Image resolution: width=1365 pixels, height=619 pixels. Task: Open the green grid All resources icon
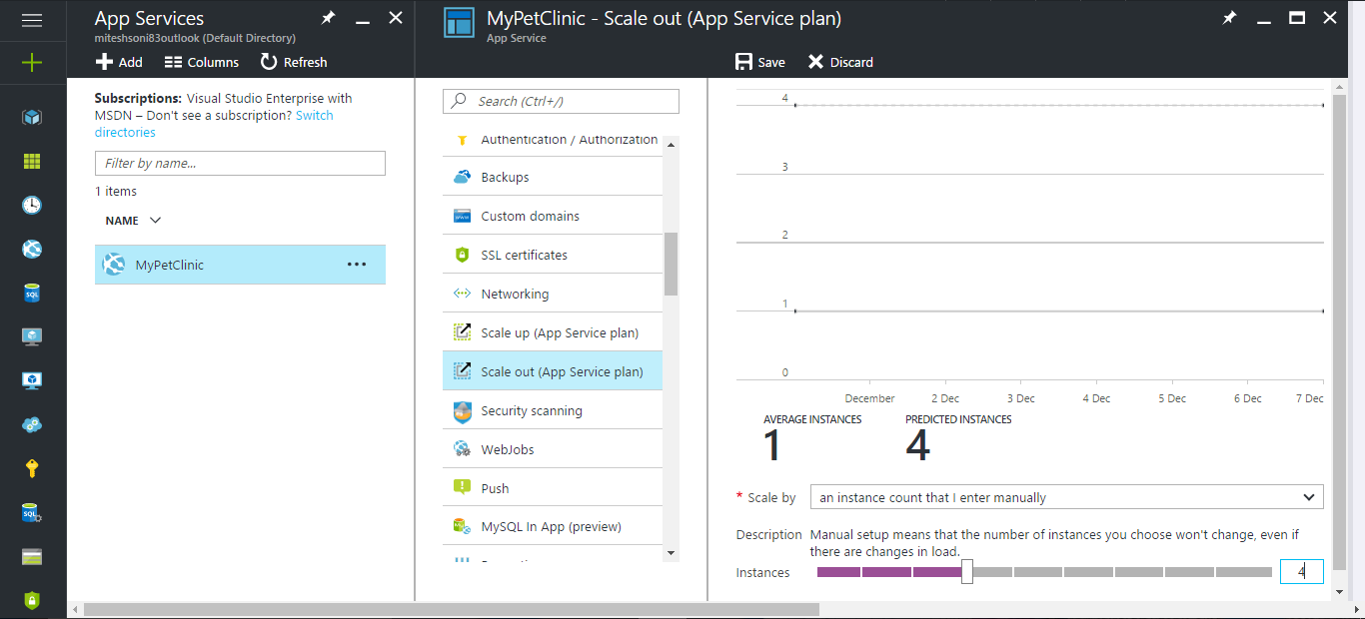tap(32, 161)
